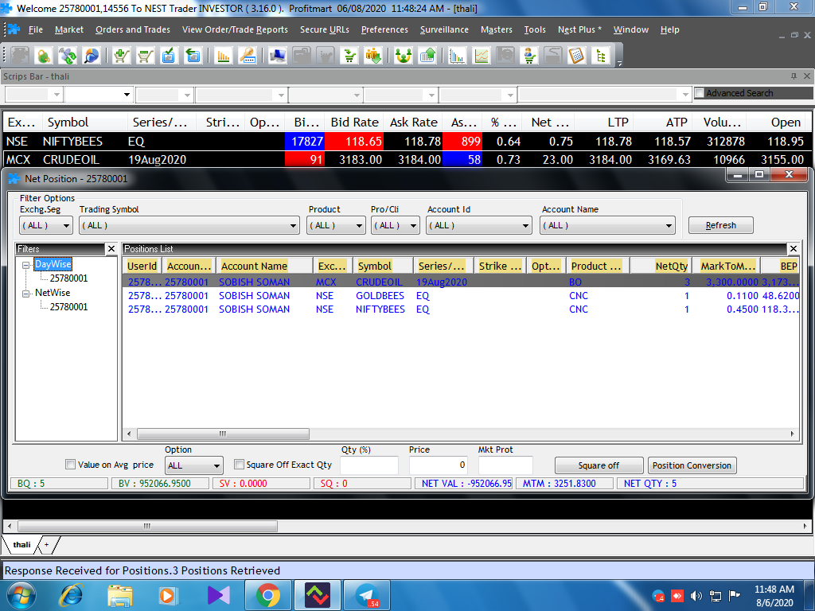Click the green tree hierarchy toolbar icon
The width and height of the screenshot is (815, 611).
(x=601, y=55)
